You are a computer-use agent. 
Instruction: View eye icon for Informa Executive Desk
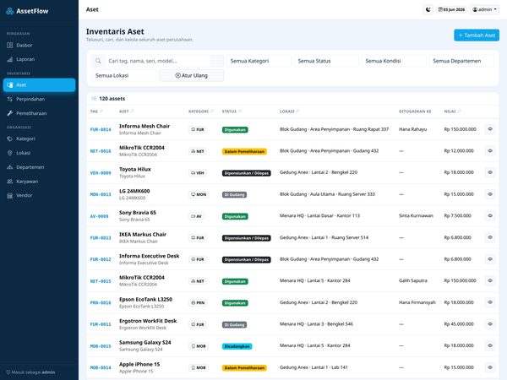pyautogui.click(x=490, y=259)
